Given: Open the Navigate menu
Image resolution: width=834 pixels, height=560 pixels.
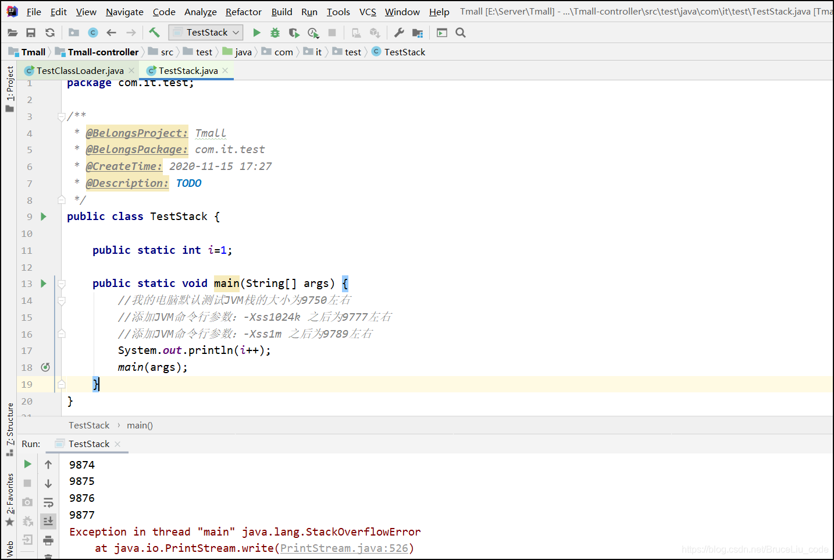Looking at the screenshot, I should (x=124, y=12).
